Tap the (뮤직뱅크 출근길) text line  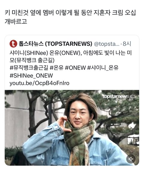[x=34, y=60]
